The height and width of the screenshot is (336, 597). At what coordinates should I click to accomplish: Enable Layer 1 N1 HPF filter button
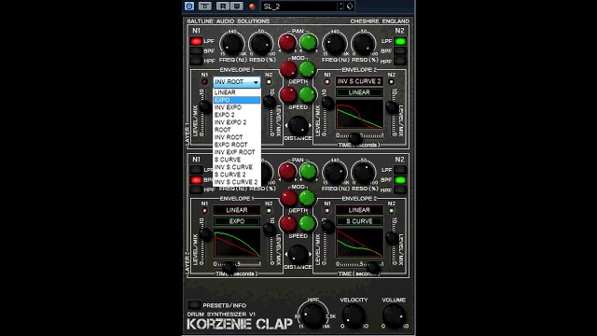coord(196,61)
